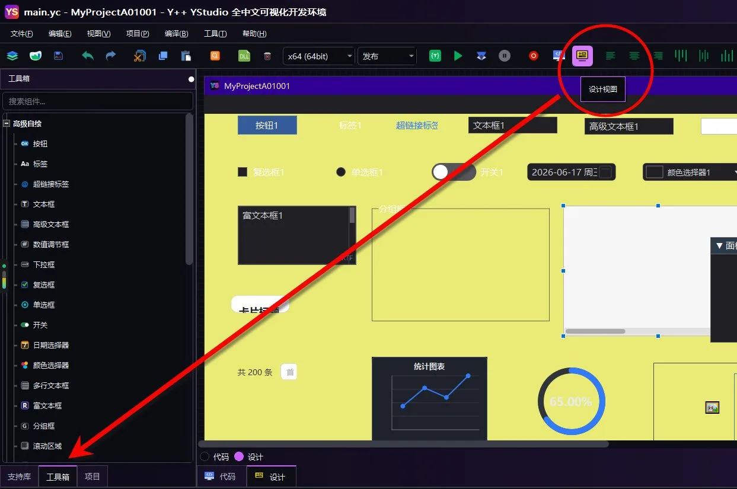Click the green mask toolbar icon
This screenshot has height=489, width=737.
36,56
